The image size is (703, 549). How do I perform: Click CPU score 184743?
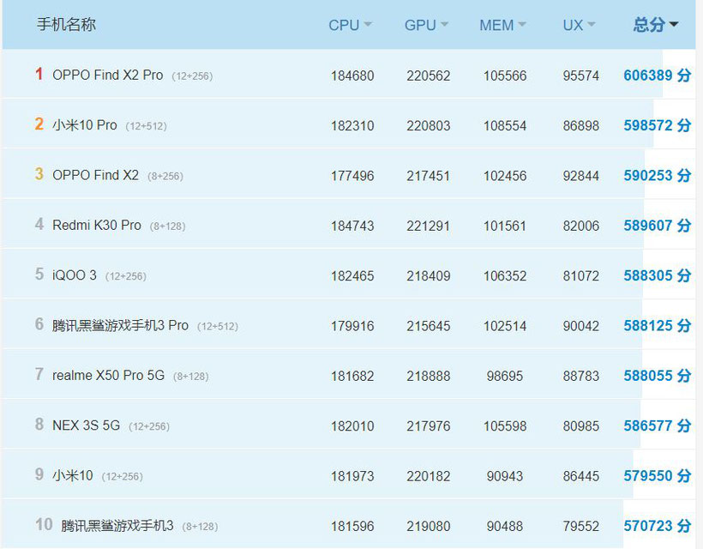pos(352,226)
